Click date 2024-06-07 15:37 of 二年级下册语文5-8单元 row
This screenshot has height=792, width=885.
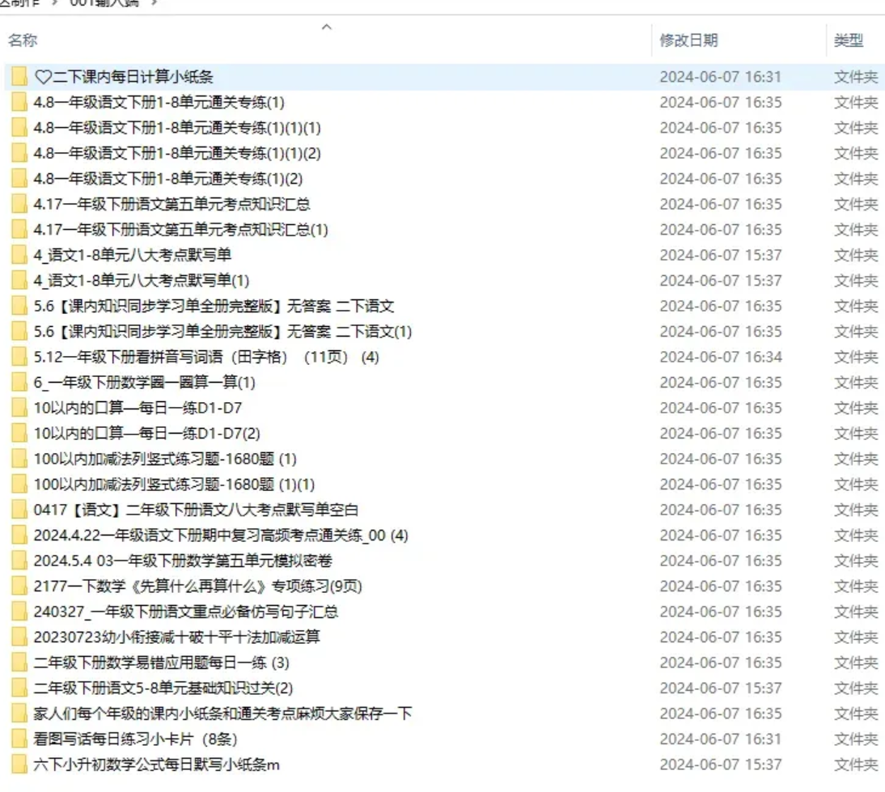[721, 688]
